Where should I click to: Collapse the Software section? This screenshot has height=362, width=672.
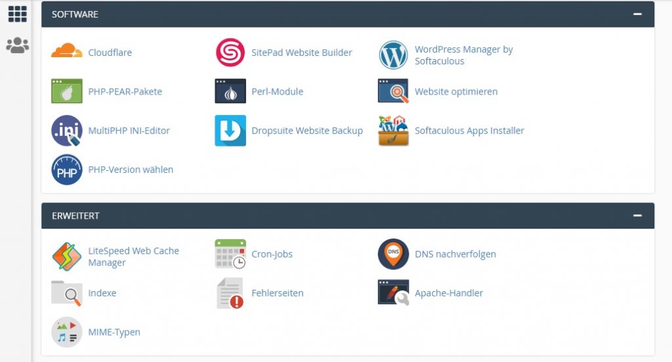(637, 14)
